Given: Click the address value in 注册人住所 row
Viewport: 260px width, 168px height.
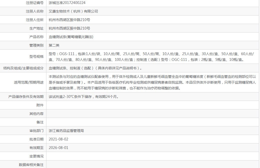Looking at the screenshot, I should tap(69, 20).
